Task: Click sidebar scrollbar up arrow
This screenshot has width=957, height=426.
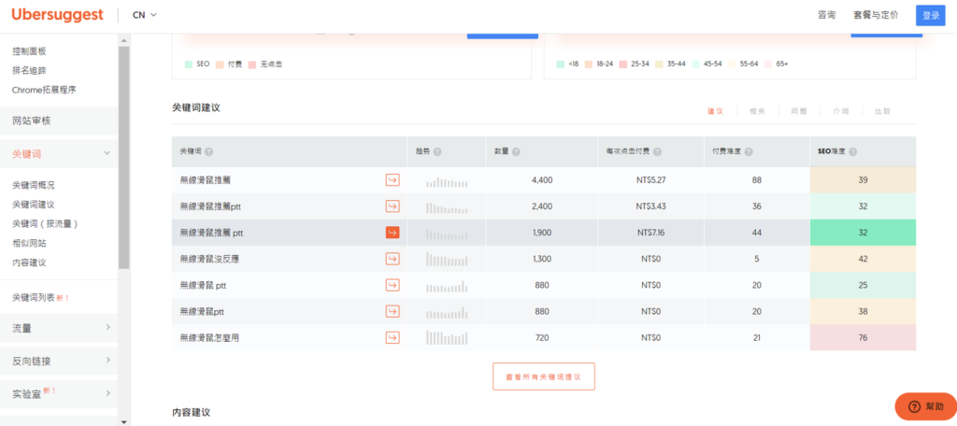Action: pos(124,41)
